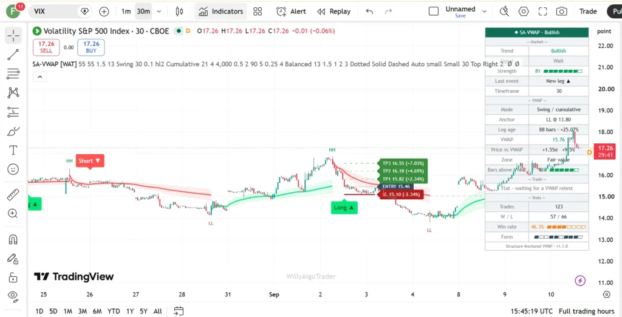
Task: Click the user profile avatar
Action: tap(14, 12)
